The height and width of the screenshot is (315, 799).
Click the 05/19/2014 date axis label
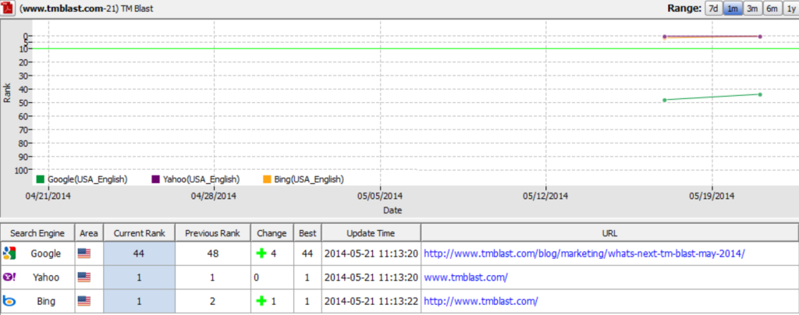(712, 196)
